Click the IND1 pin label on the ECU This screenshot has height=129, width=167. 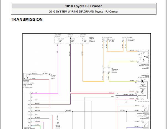29,104
